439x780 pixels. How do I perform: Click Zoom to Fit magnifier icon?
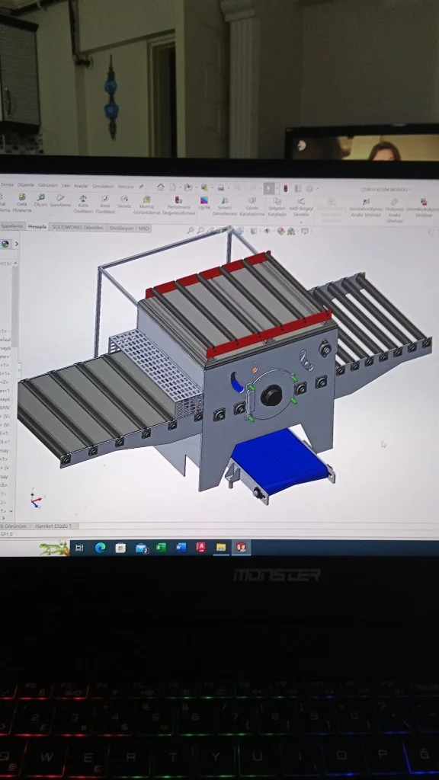click(191, 230)
